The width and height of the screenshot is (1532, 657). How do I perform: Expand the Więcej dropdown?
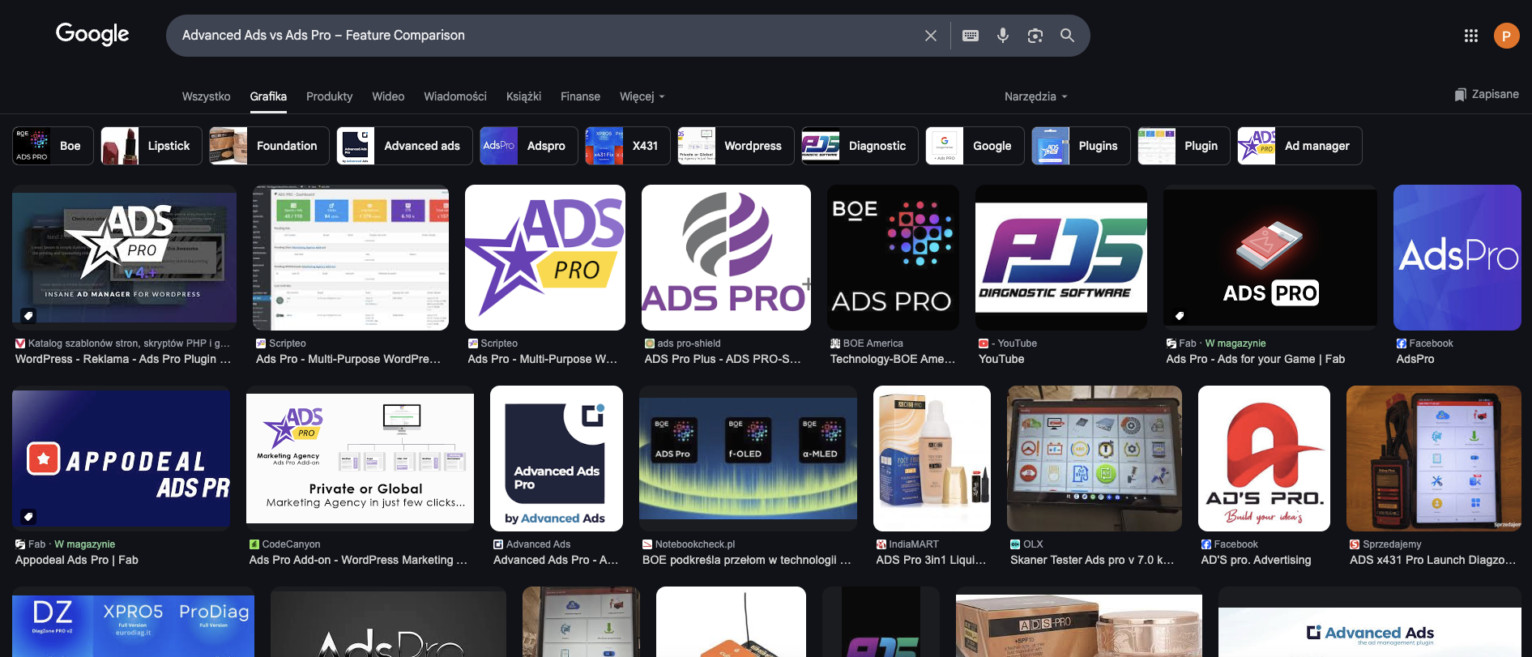click(642, 96)
